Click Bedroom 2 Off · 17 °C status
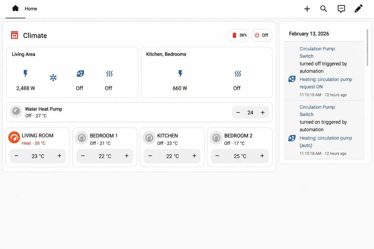The image size is (374, 249). coord(234,143)
